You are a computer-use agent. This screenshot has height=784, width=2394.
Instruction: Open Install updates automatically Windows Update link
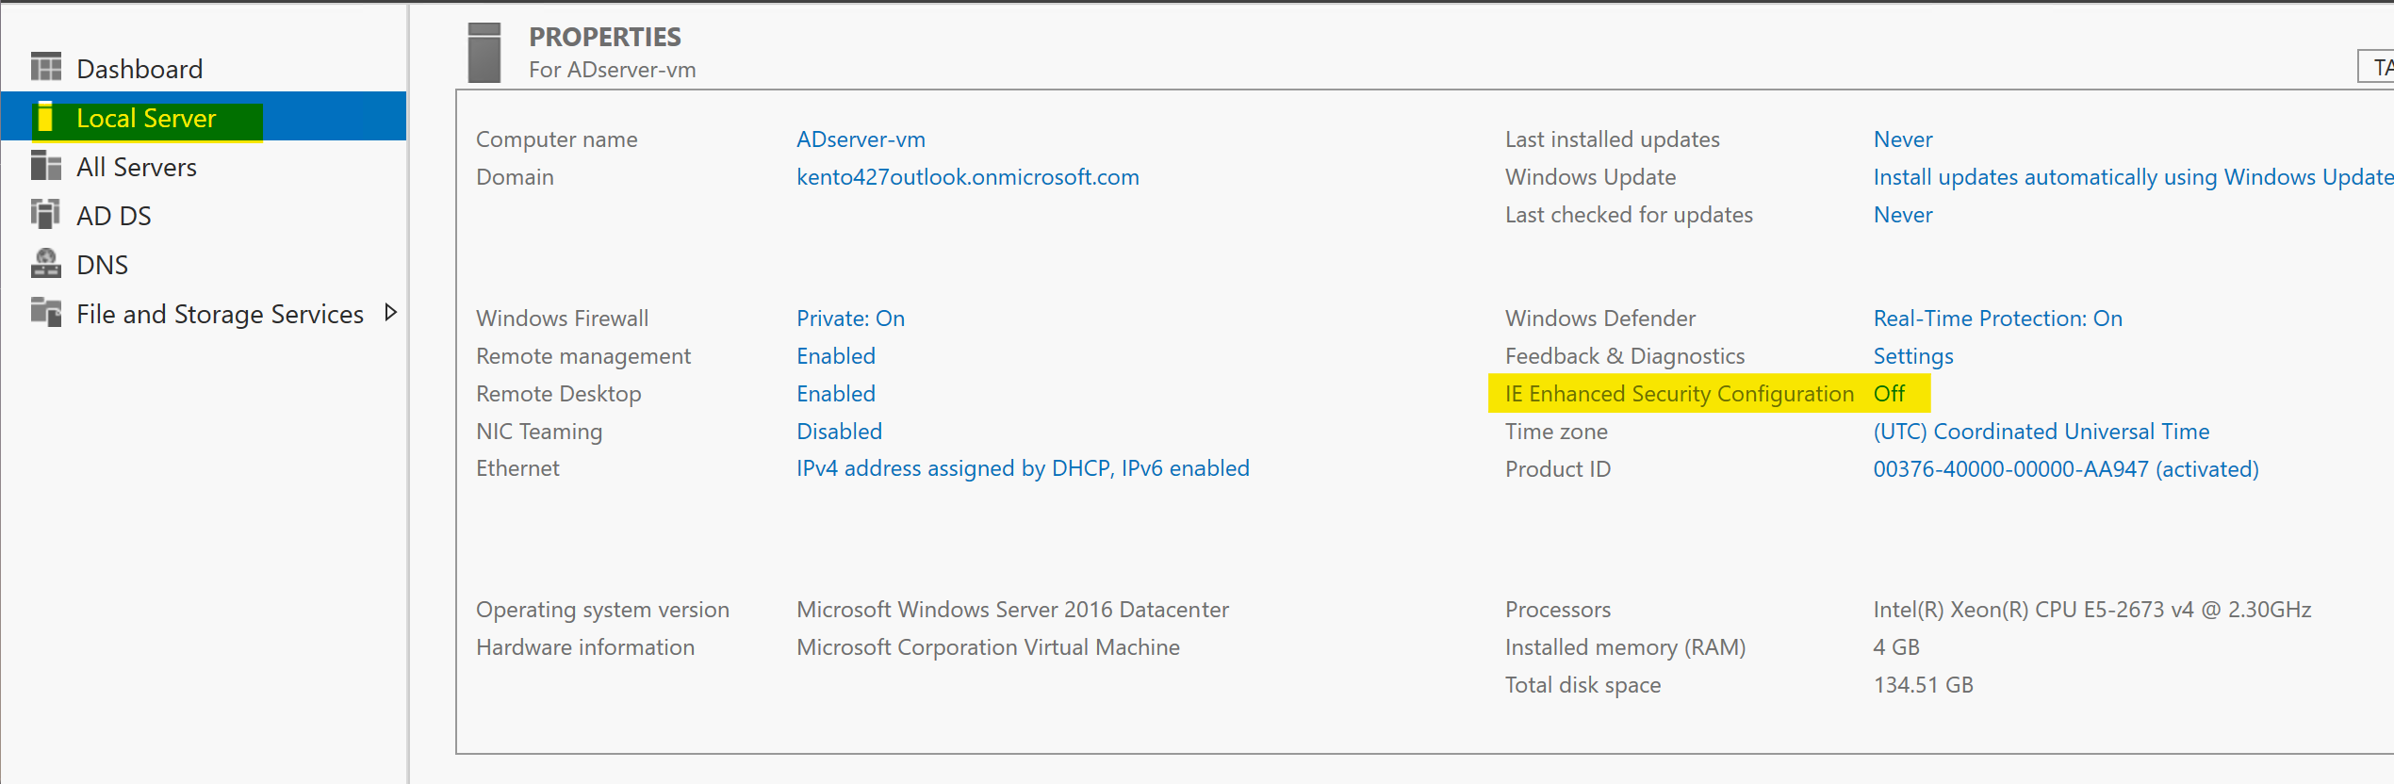point(2133,177)
